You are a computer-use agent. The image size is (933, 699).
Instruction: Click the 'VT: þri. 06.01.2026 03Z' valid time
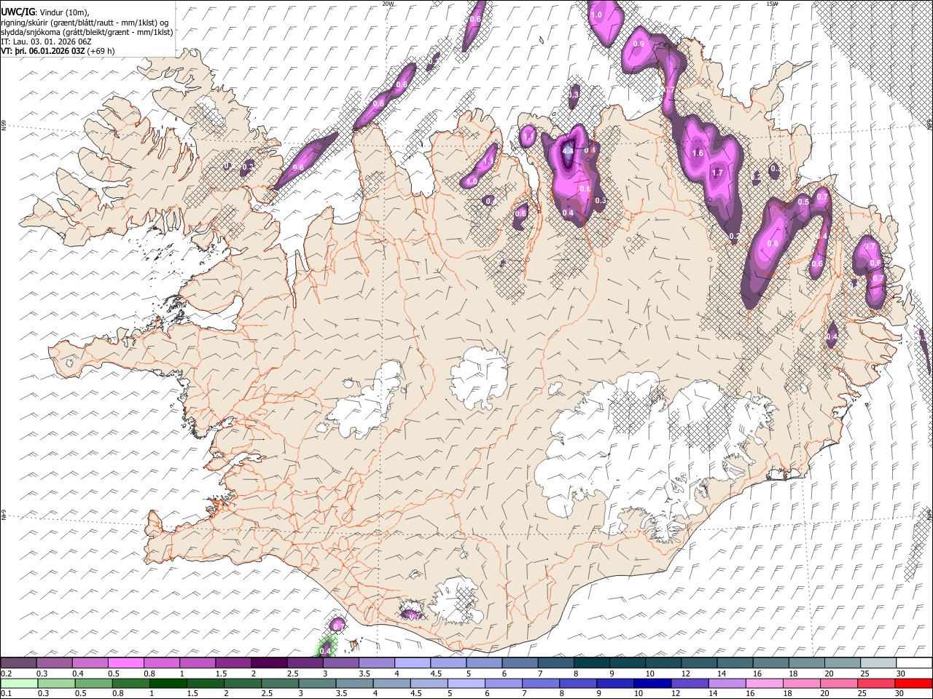[x=42, y=51]
